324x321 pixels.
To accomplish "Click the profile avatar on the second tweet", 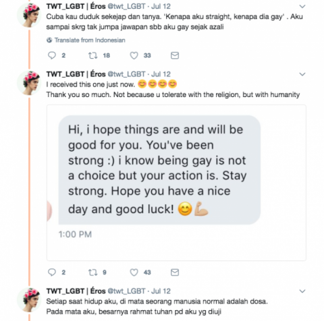I will [29, 83].
